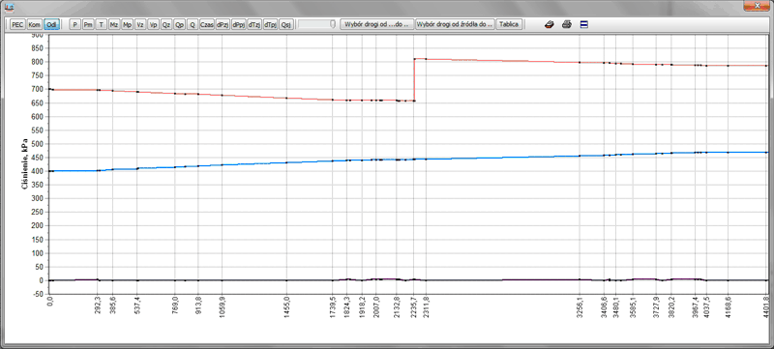Select the Qsj chart button
774x349 pixels.
tap(285, 24)
